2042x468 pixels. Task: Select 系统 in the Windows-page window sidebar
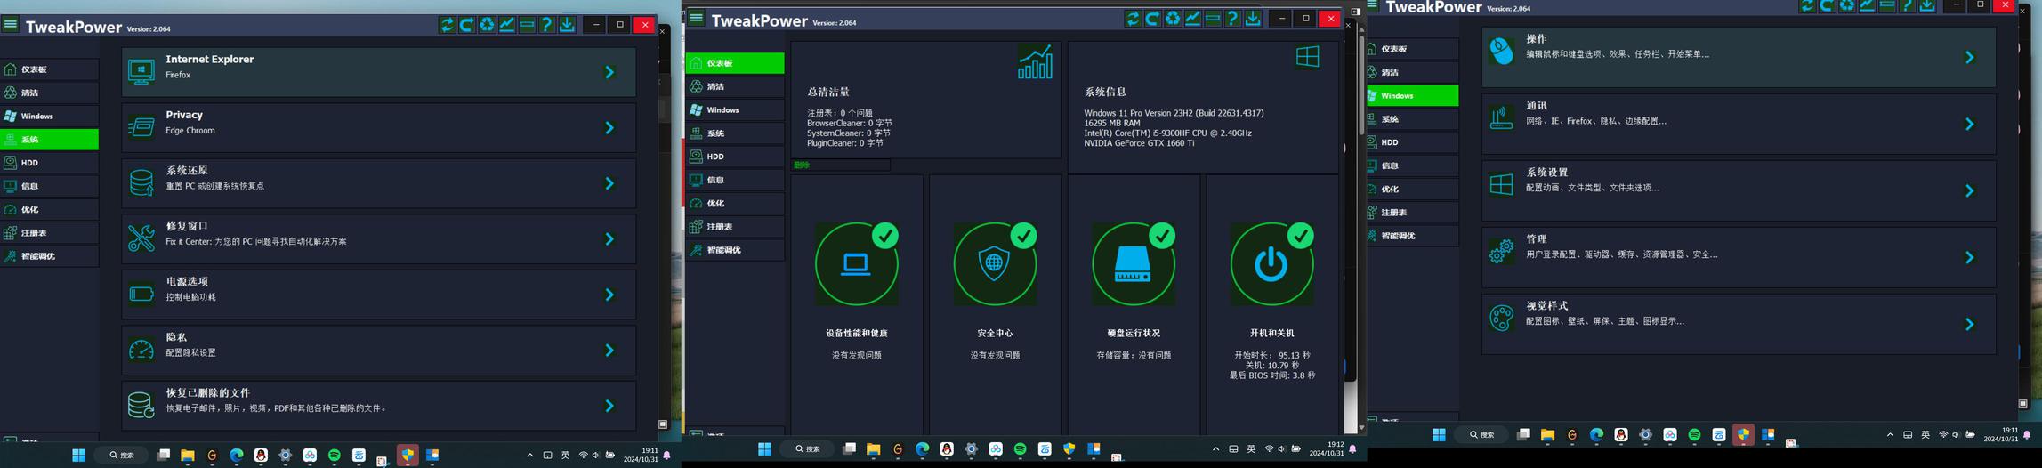[x=1413, y=119]
